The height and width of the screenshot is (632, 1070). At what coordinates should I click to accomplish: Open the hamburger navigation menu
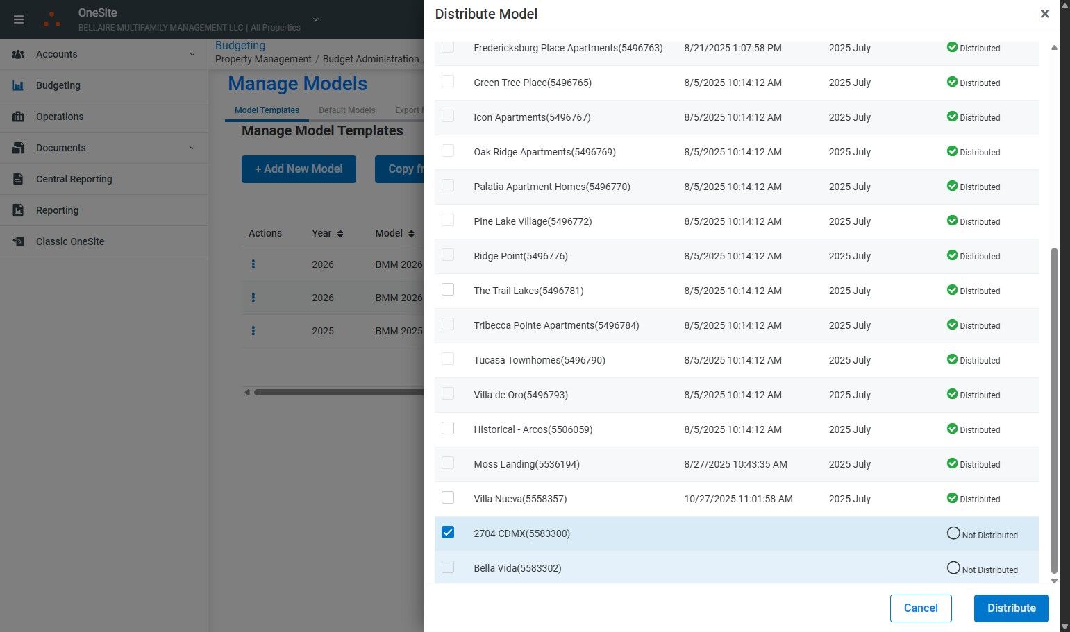(x=19, y=19)
